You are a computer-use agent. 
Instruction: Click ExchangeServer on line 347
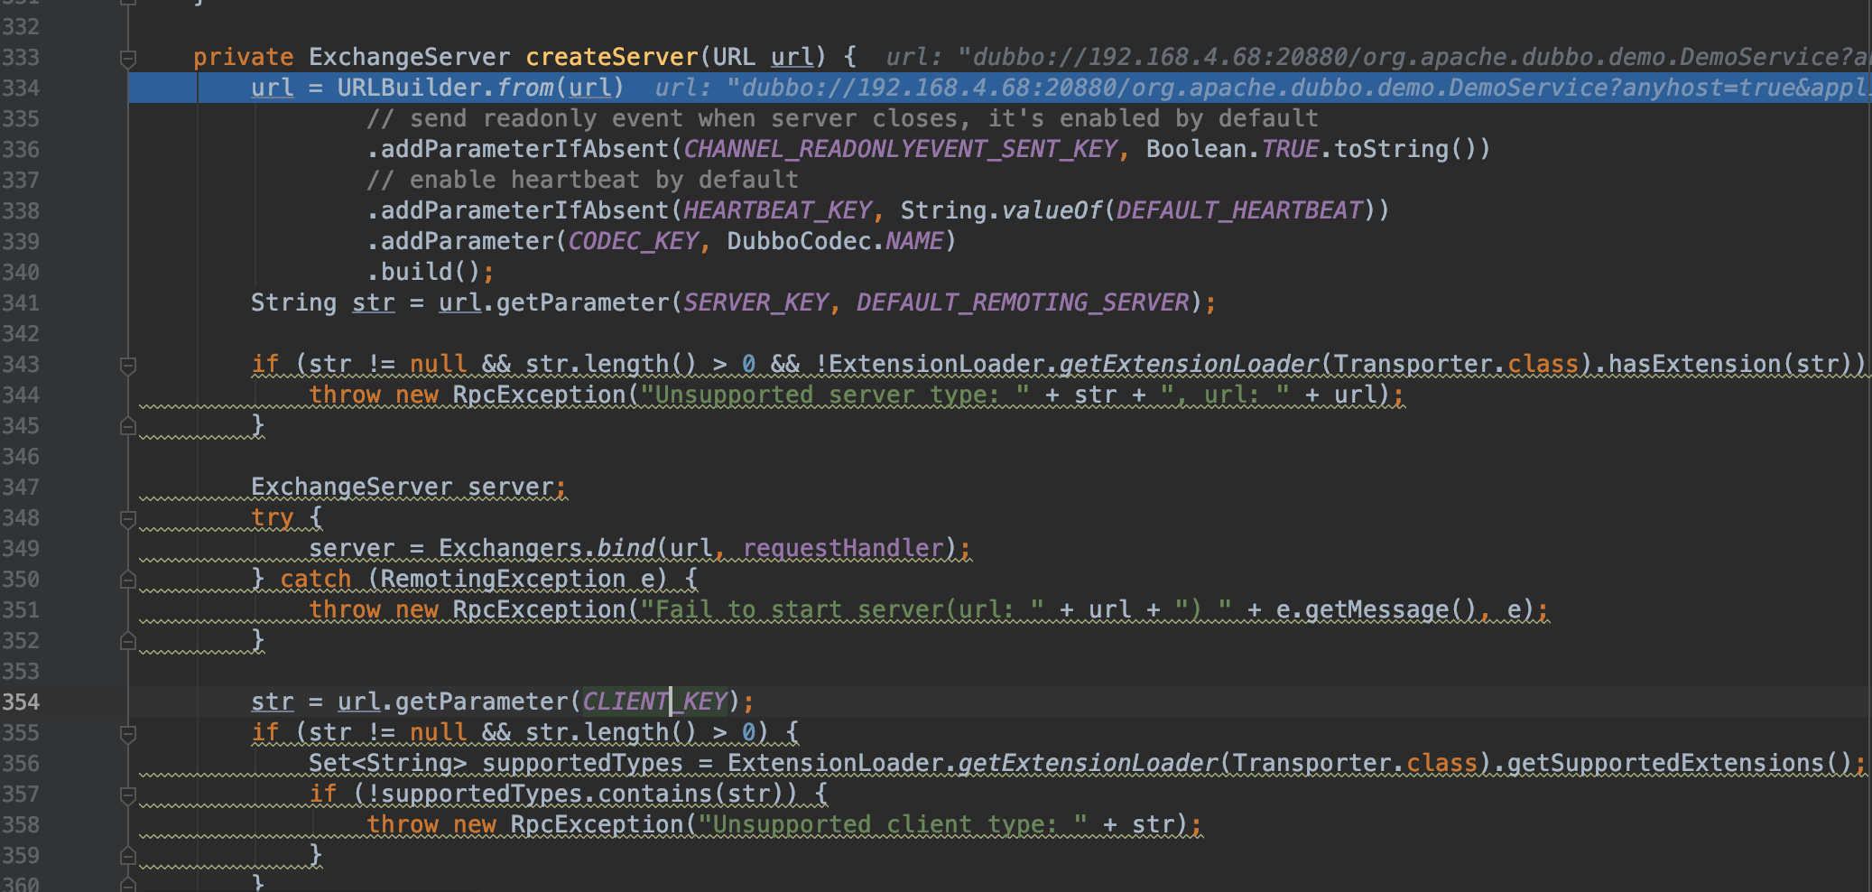pos(351,487)
